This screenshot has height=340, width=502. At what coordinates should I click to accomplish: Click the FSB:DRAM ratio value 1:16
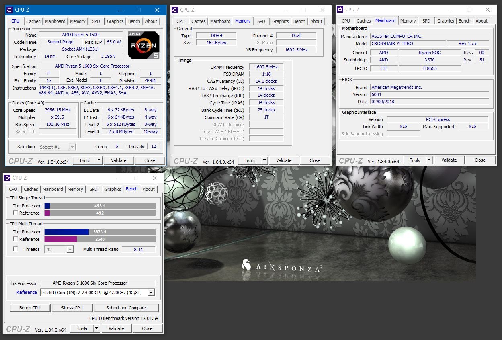(266, 74)
